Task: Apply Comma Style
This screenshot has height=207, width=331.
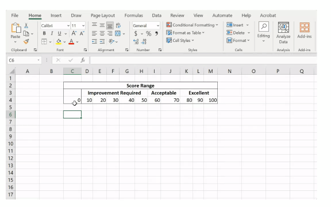Action: click(x=156, y=33)
